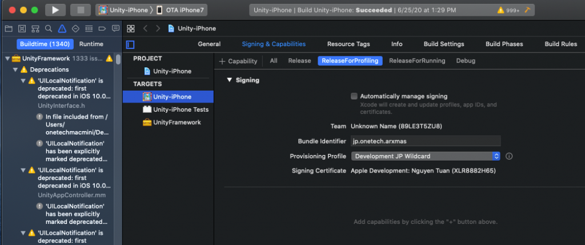Open the project navigator folder icon
585x245 pixels.
pos(8,28)
